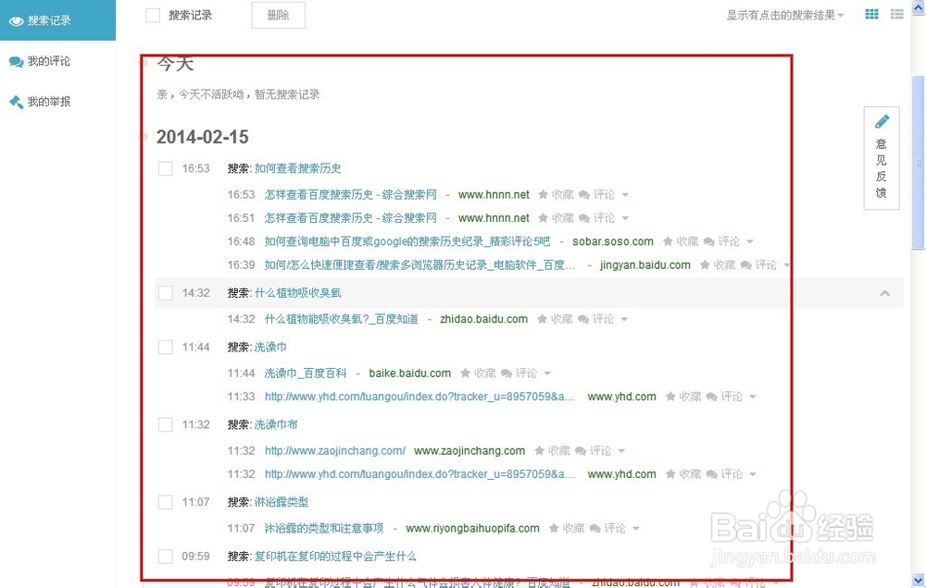Viewport: 926px width, 588px height.
Task: Open search query 复印机在复印的过程中会产生什么
Action: click(x=335, y=557)
